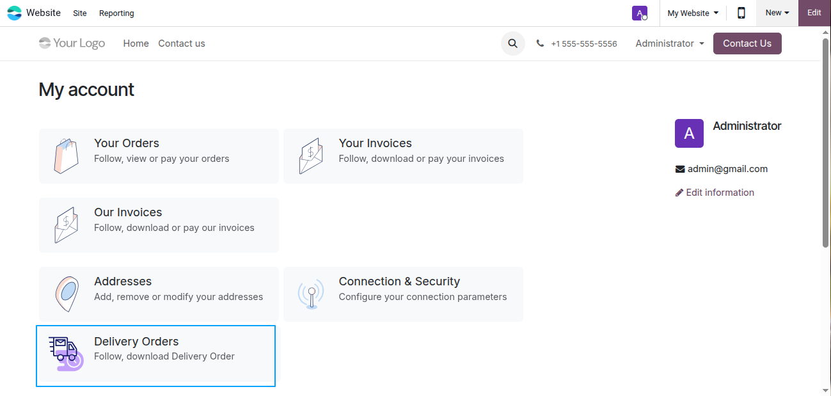Click the Your Logo image
Image resolution: width=831 pixels, height=396 pixels.
72,44
